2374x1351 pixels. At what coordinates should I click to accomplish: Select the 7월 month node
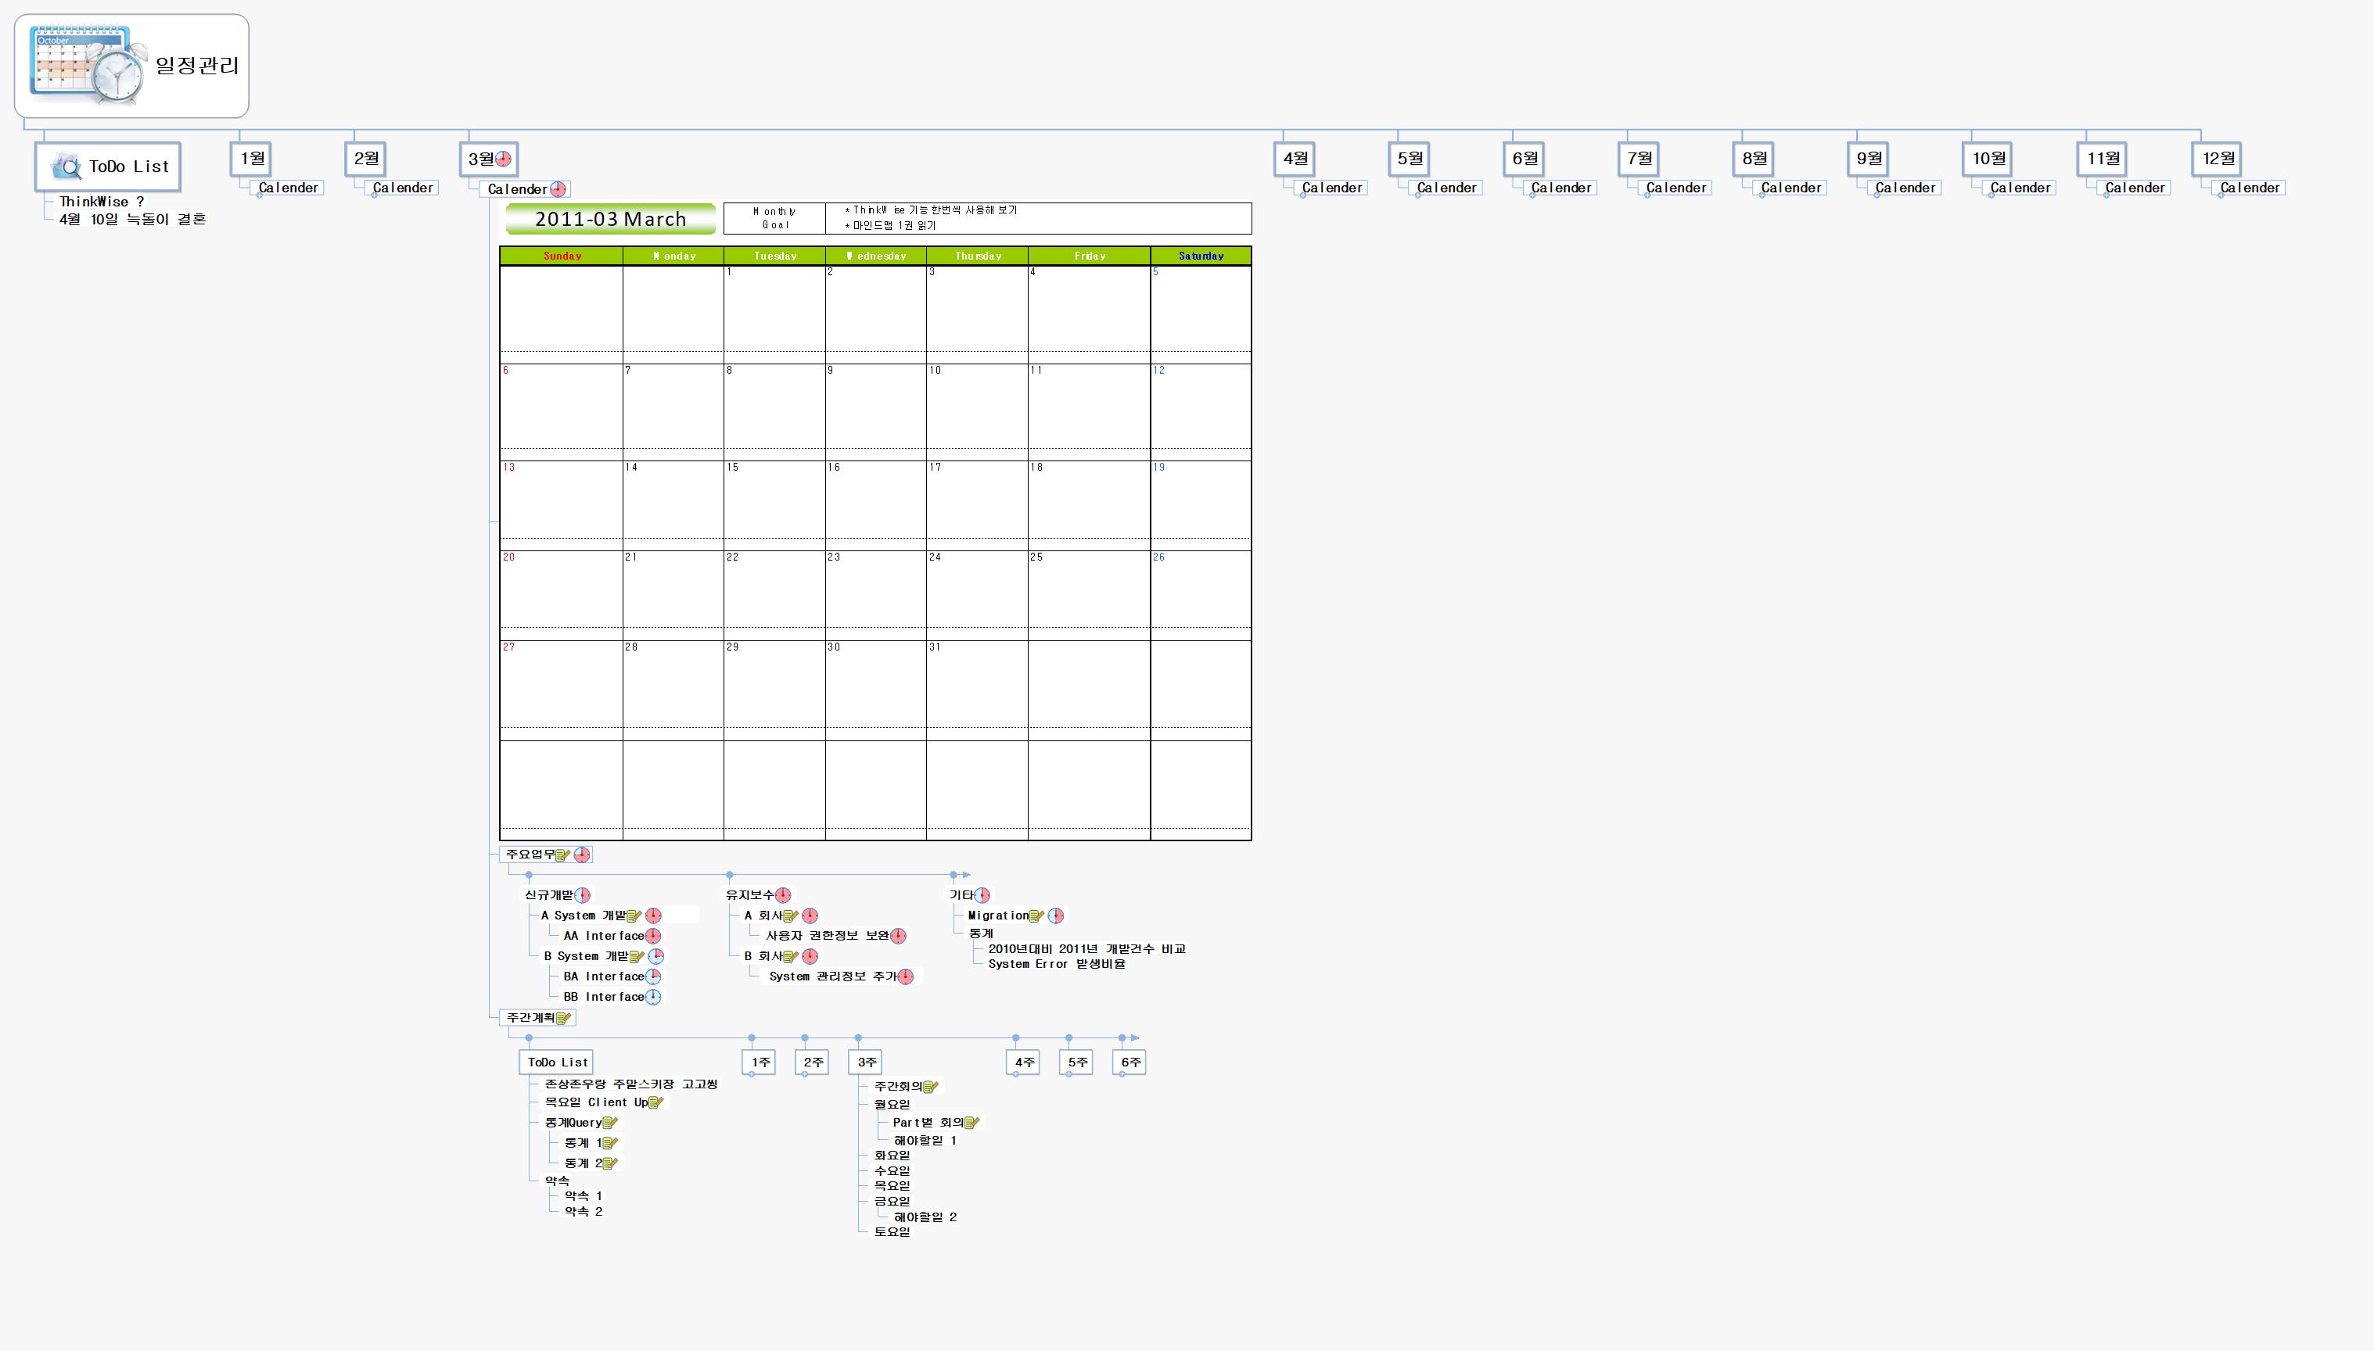click(x=1639, y=159)
